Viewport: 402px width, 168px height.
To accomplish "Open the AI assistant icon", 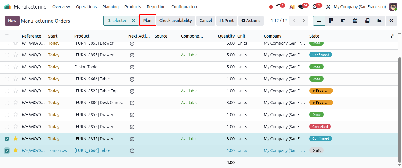I will pos(292,7).
